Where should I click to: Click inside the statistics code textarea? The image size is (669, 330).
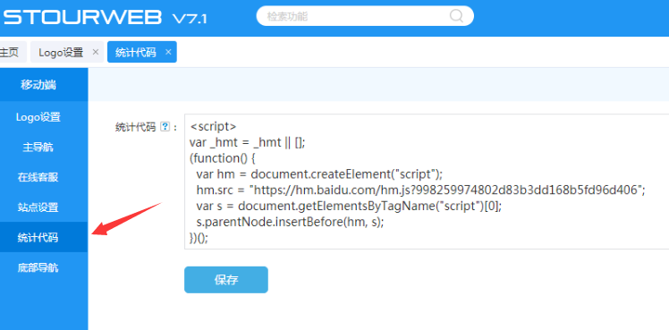pos(427,182)
